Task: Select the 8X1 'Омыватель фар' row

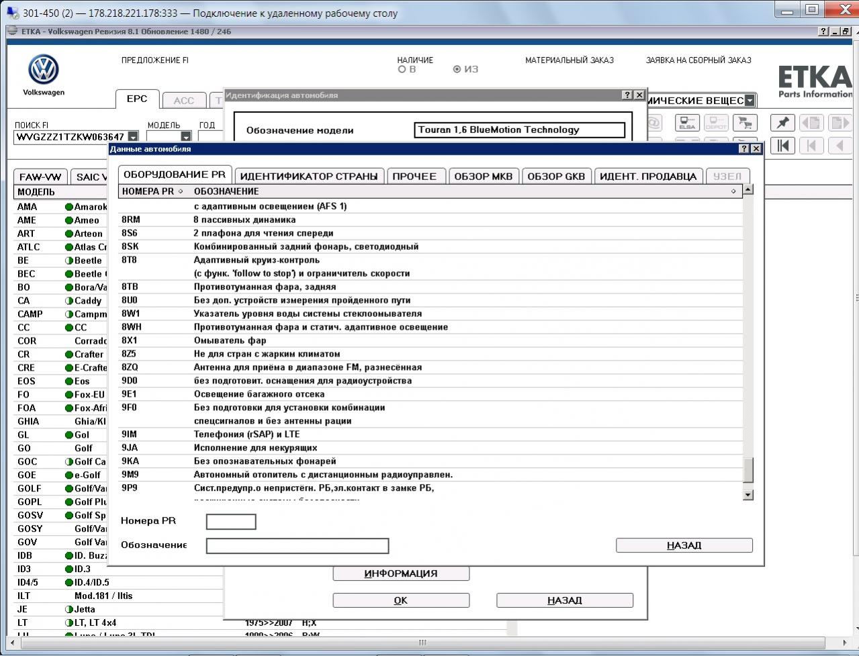Action: (431, 340)
